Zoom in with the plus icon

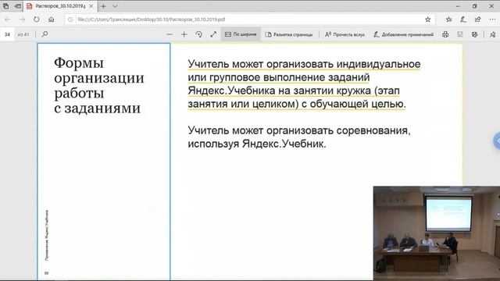tap(184, 34)
